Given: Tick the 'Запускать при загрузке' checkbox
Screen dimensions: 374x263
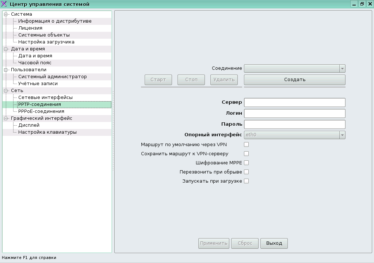Looking at the screenshot, I should tap(246, 181).
